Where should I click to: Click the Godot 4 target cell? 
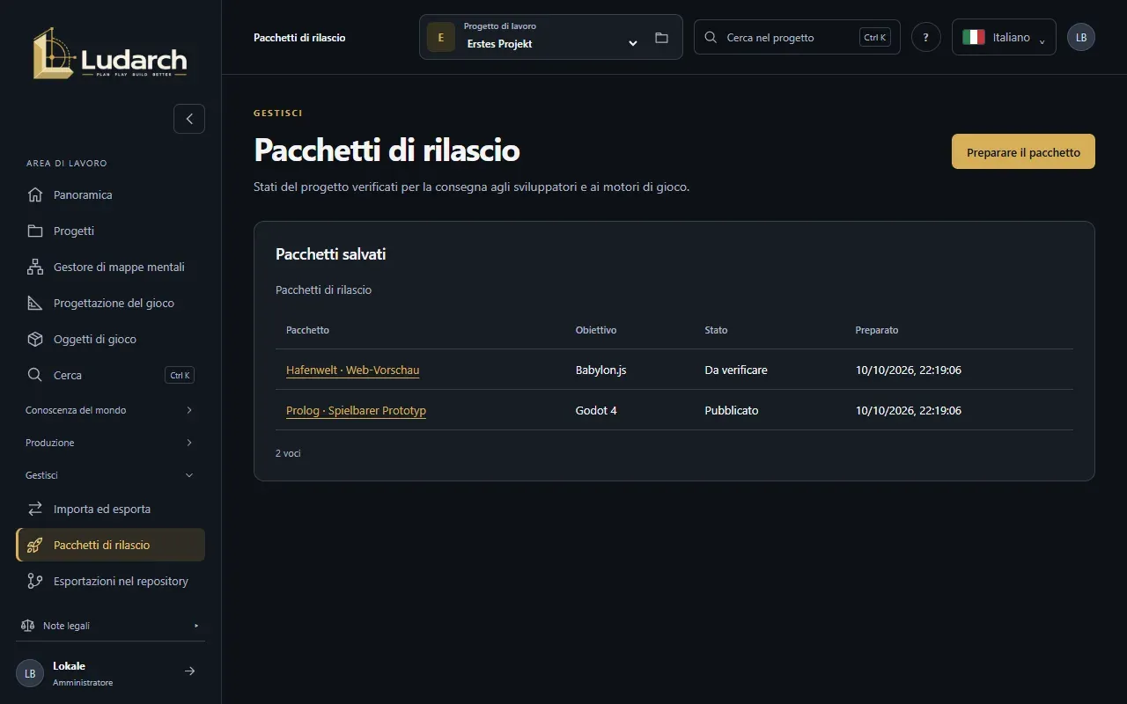coord(596,411)
